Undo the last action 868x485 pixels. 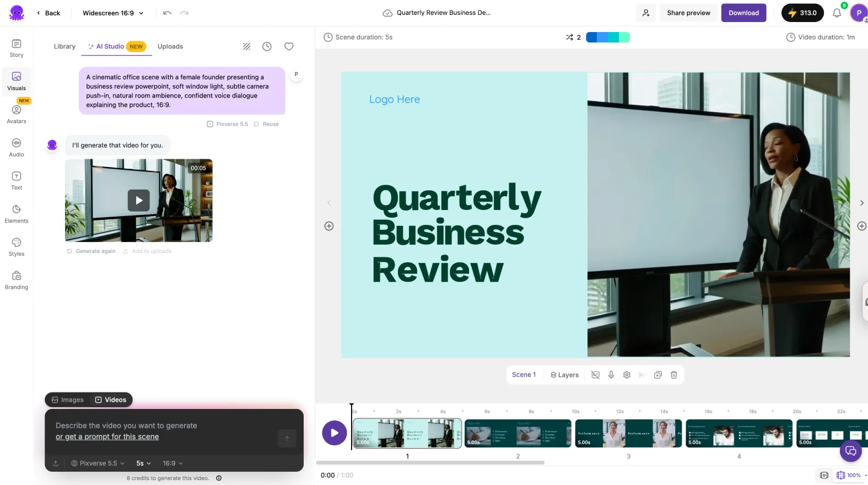coord(168,13)
